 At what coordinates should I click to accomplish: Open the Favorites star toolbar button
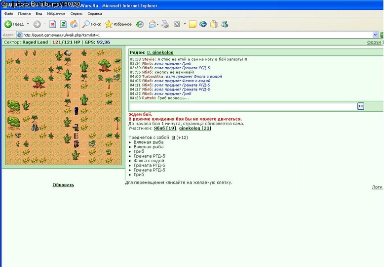click(x=118, y=24)
